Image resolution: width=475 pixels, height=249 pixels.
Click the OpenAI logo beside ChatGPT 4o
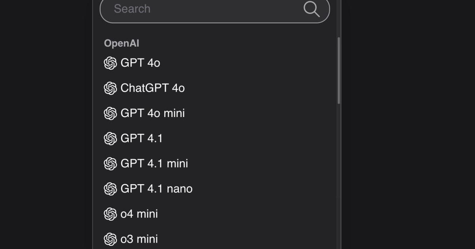(110, 88)
